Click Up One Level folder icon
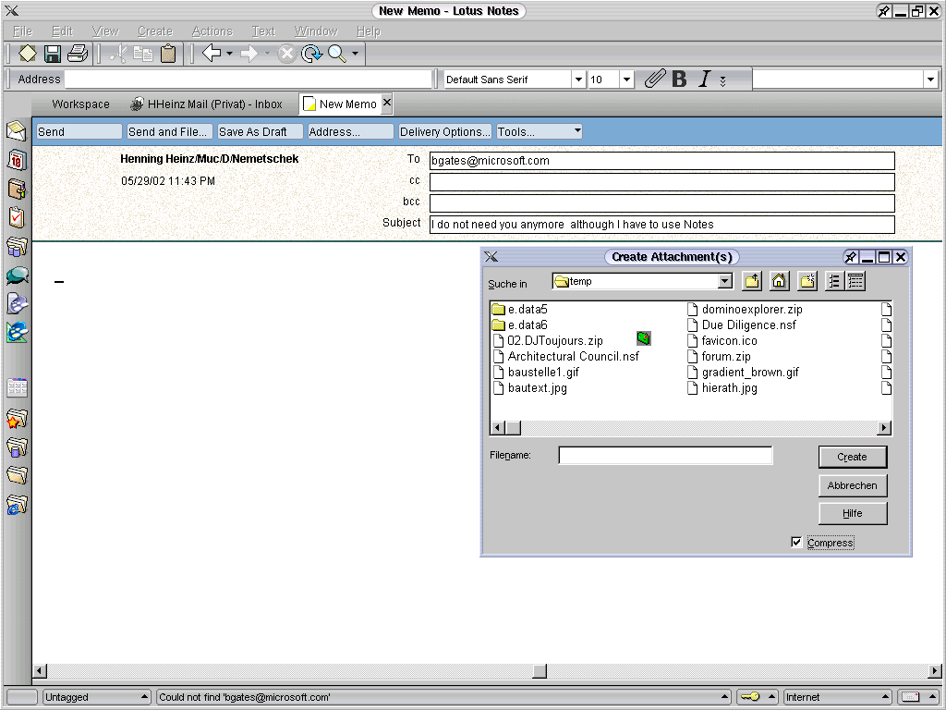The height and width of the screenshot is (710, 946). pyautogui.click(x=752, y=281)
